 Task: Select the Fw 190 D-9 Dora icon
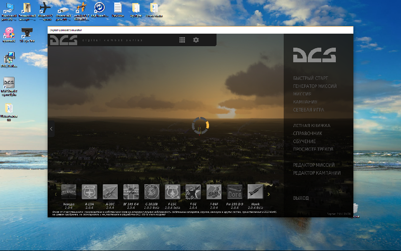pyautogui.click(x=235, y=192)
